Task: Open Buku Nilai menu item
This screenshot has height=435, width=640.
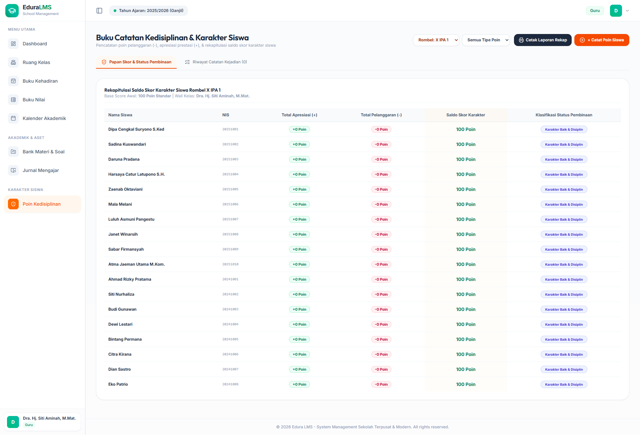Action: click(43, 100)
